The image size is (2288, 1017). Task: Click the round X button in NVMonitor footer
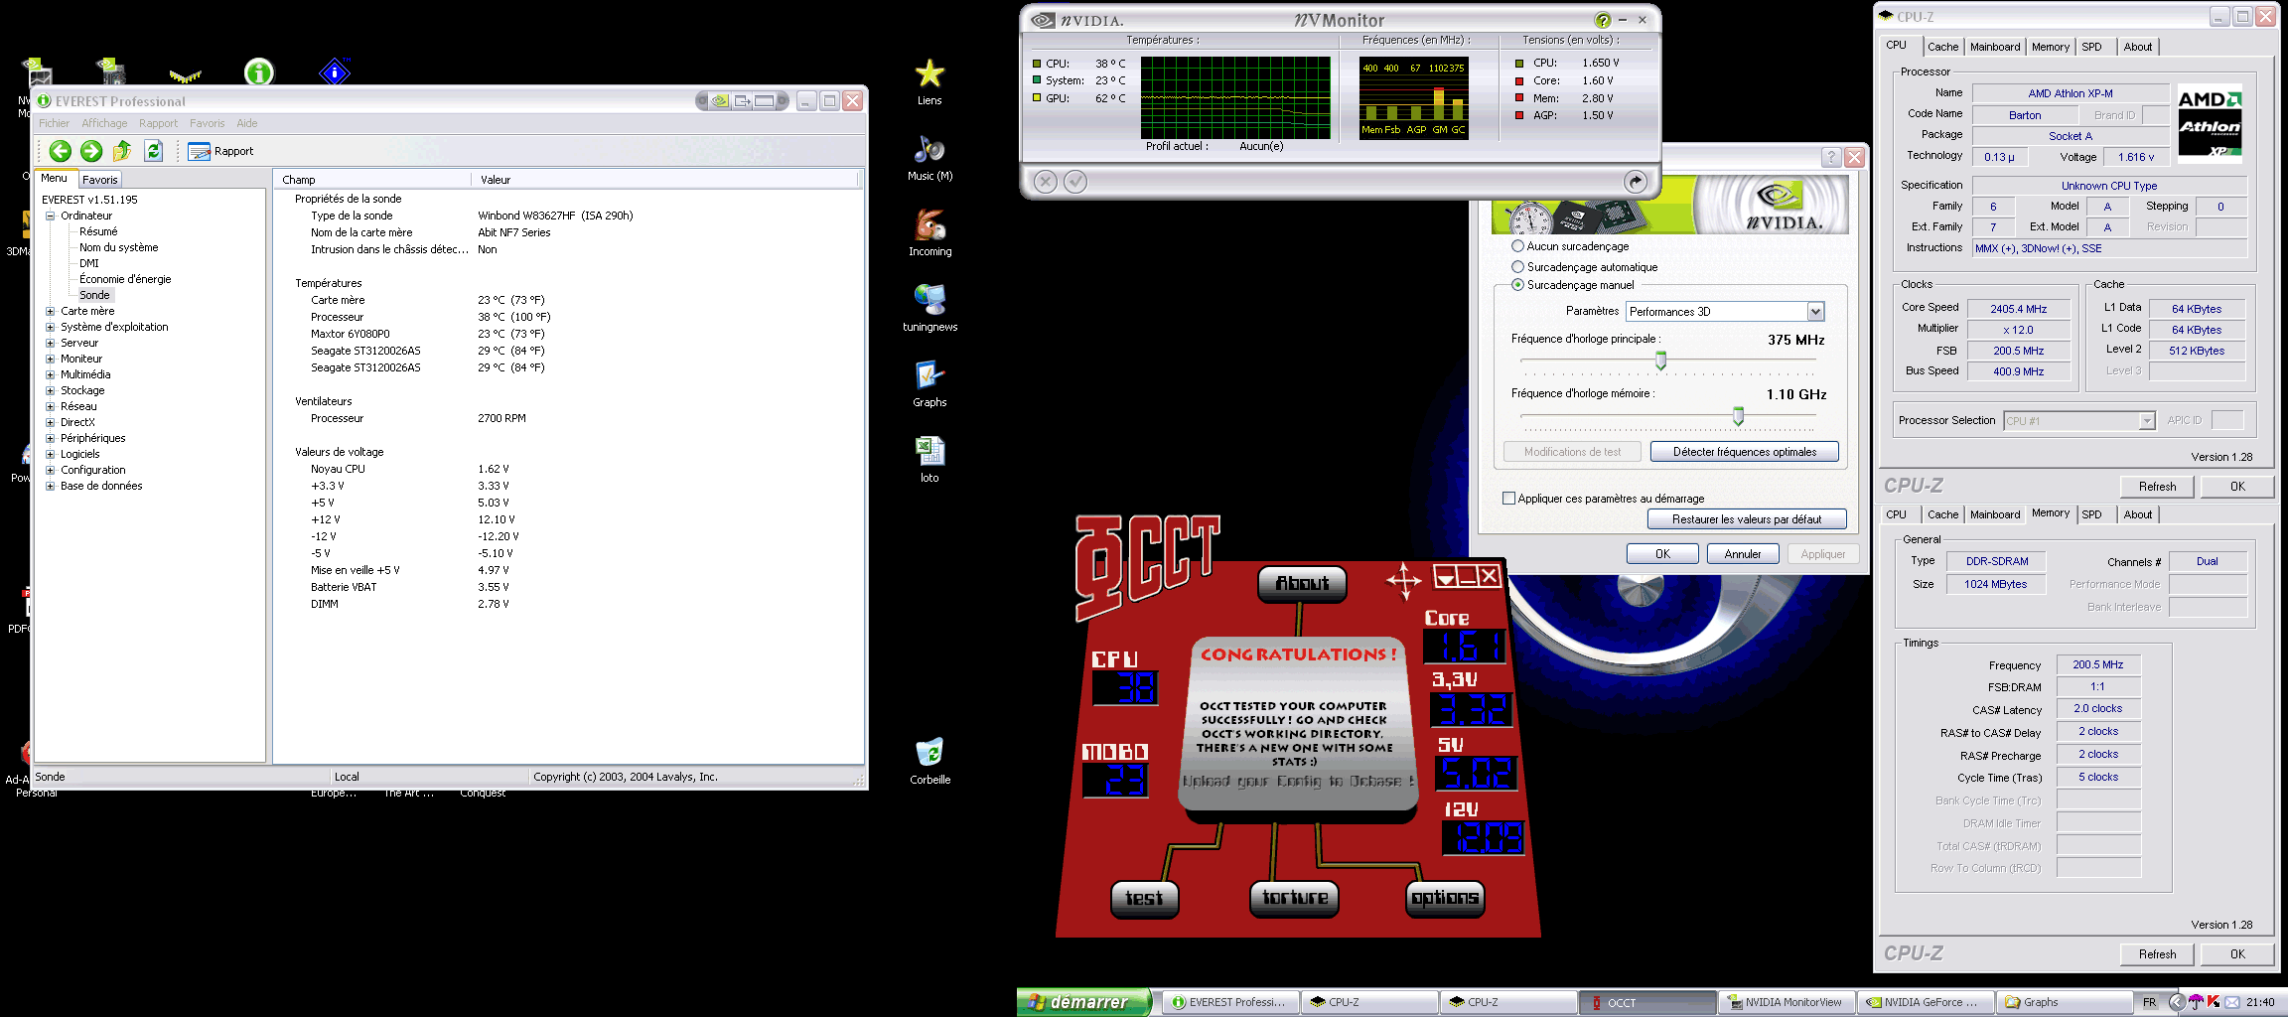(x=1045, y=181)
